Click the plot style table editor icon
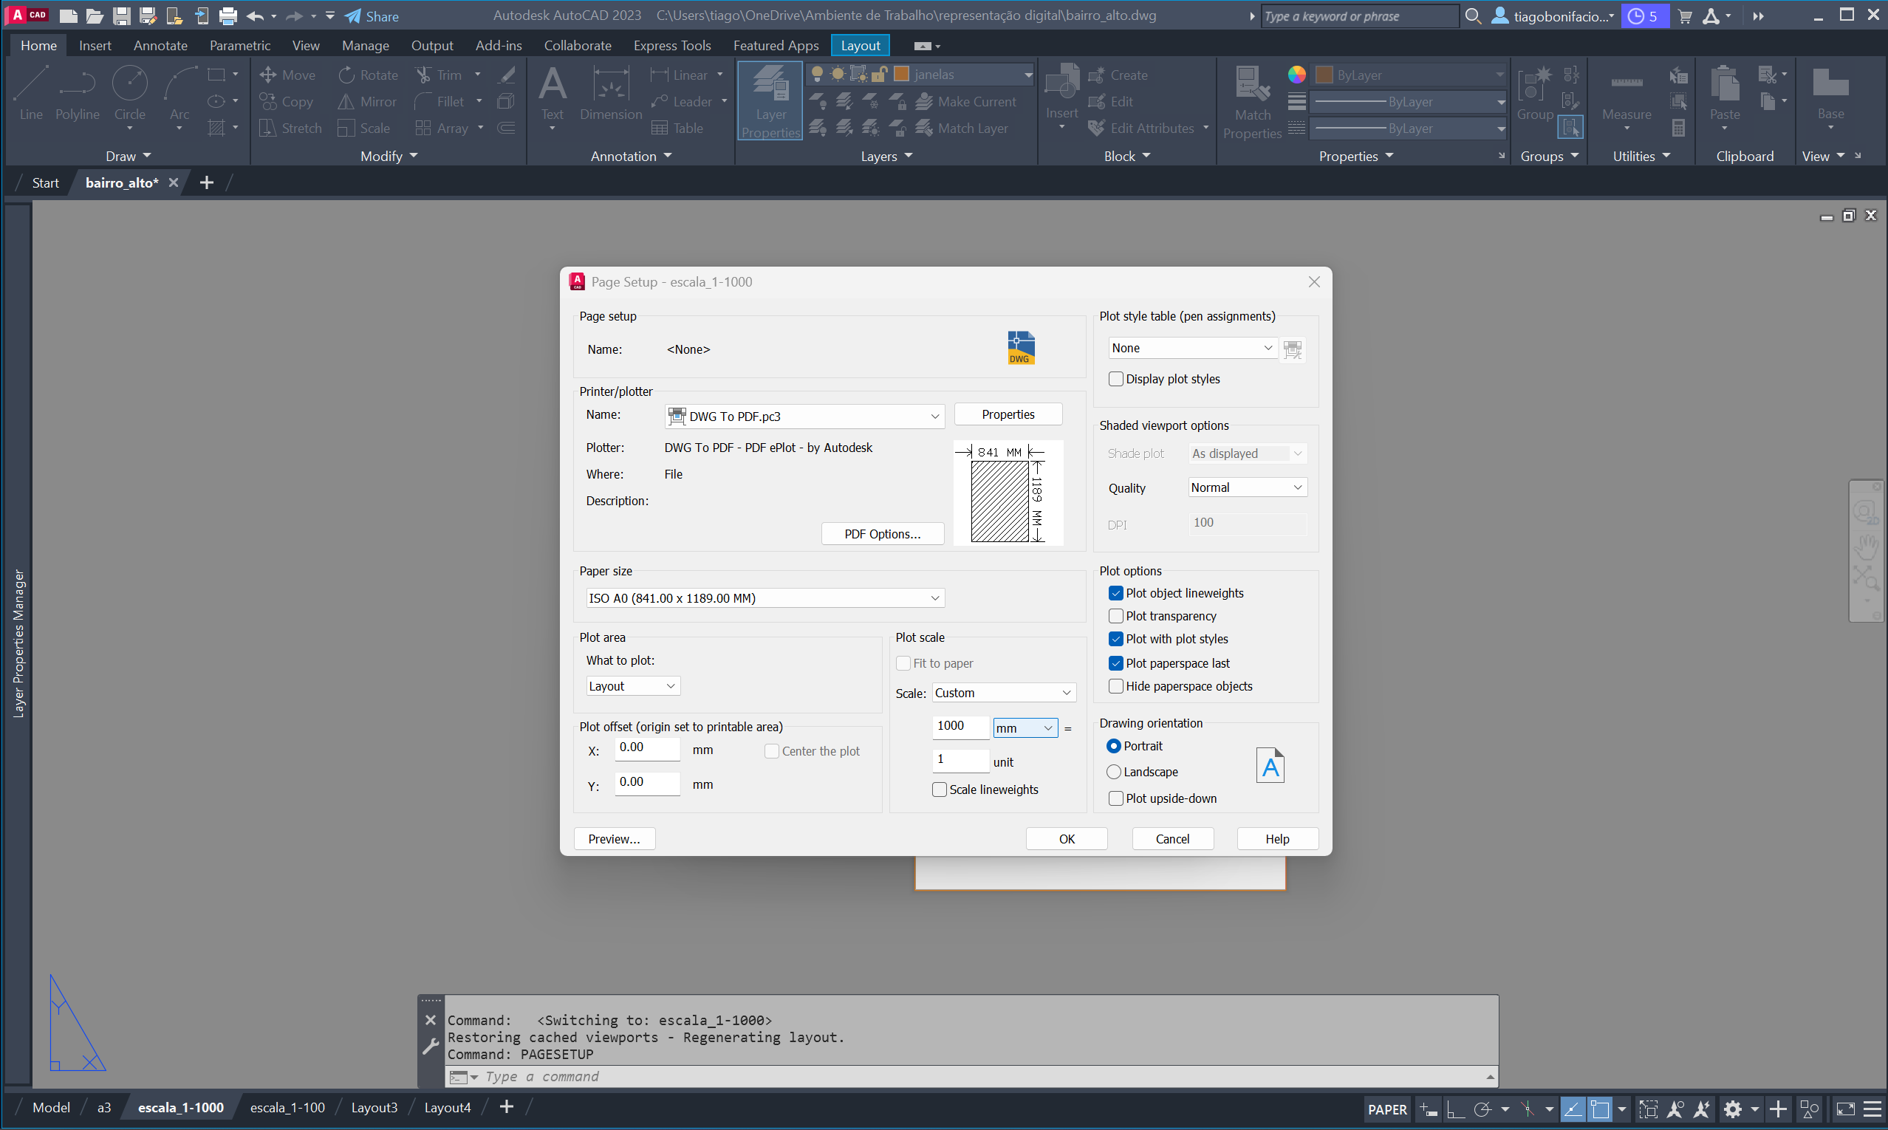The height and width of the screenshot is (1130, 1888). point(1293,349)
